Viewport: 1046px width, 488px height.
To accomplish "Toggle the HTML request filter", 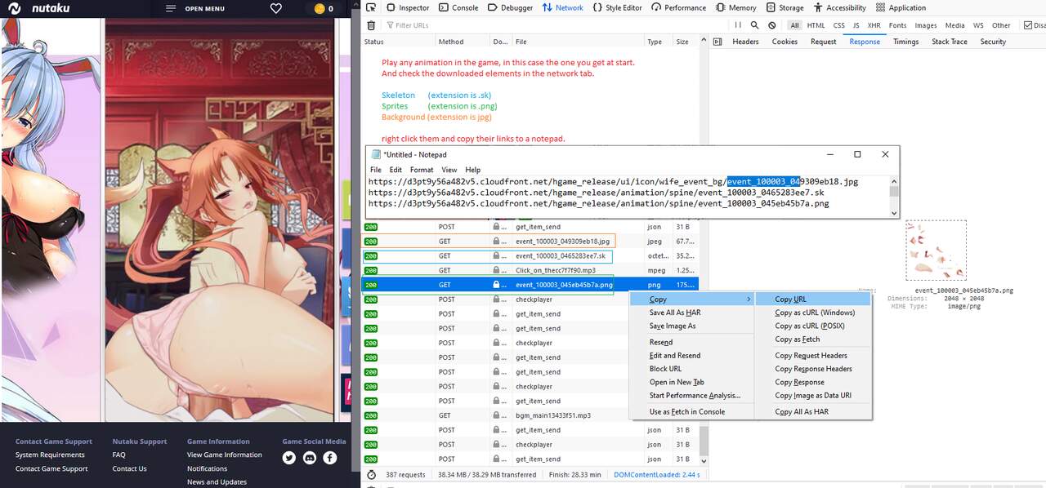I will [x=816, y=25].
